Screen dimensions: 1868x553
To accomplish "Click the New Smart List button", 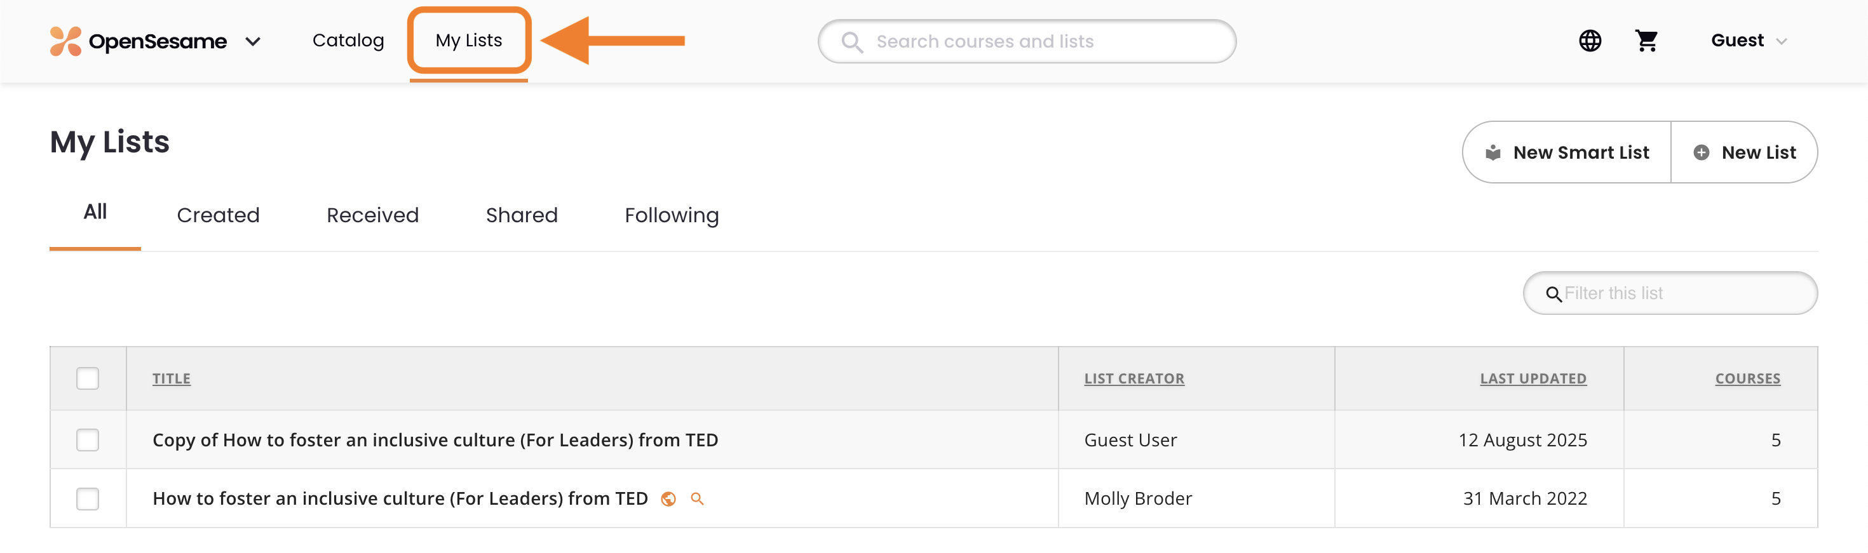I will point(1567,152).
